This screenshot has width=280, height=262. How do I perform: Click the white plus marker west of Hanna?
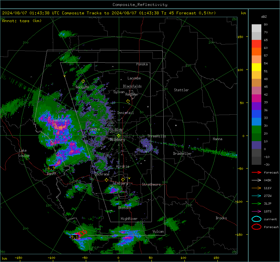click(176, 125)
